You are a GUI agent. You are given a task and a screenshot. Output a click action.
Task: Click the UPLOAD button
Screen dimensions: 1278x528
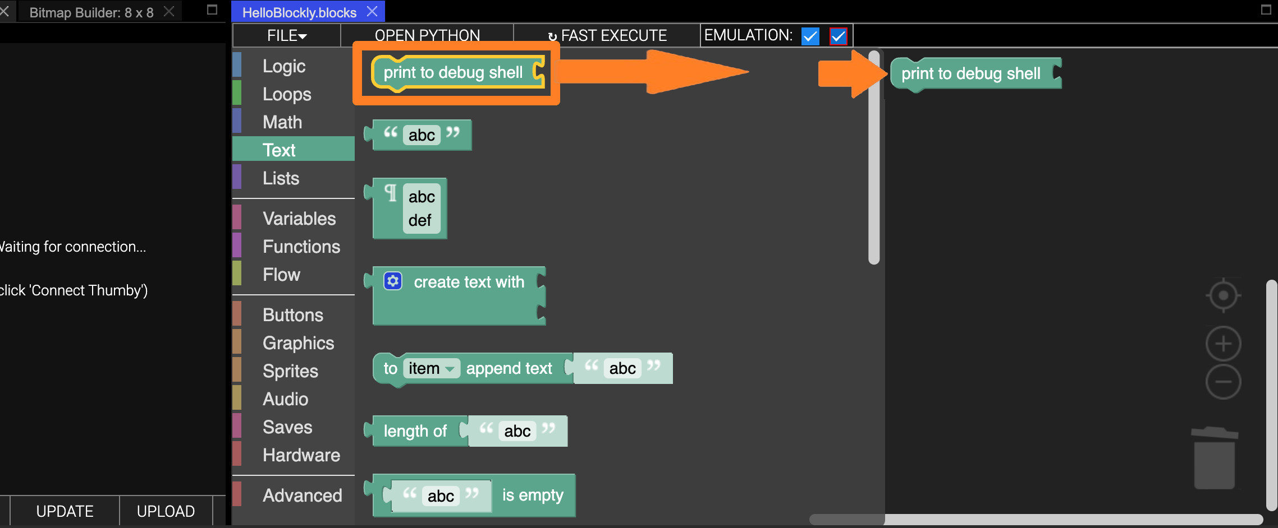pyautogui.click(x=166, y=511)
